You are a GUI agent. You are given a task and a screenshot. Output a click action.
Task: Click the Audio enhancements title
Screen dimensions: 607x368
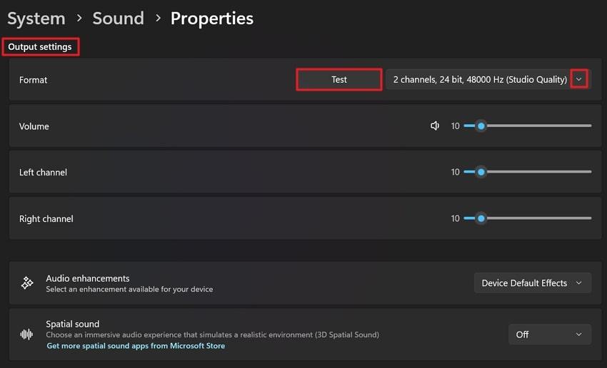click(x=88, y=278)
